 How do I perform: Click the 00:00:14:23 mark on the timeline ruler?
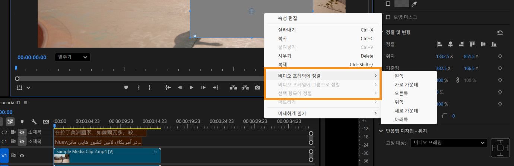pos(155,121)
